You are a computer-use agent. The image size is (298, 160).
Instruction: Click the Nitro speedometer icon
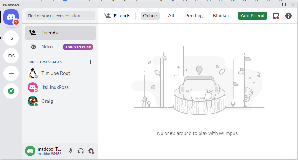coord(33,47)
